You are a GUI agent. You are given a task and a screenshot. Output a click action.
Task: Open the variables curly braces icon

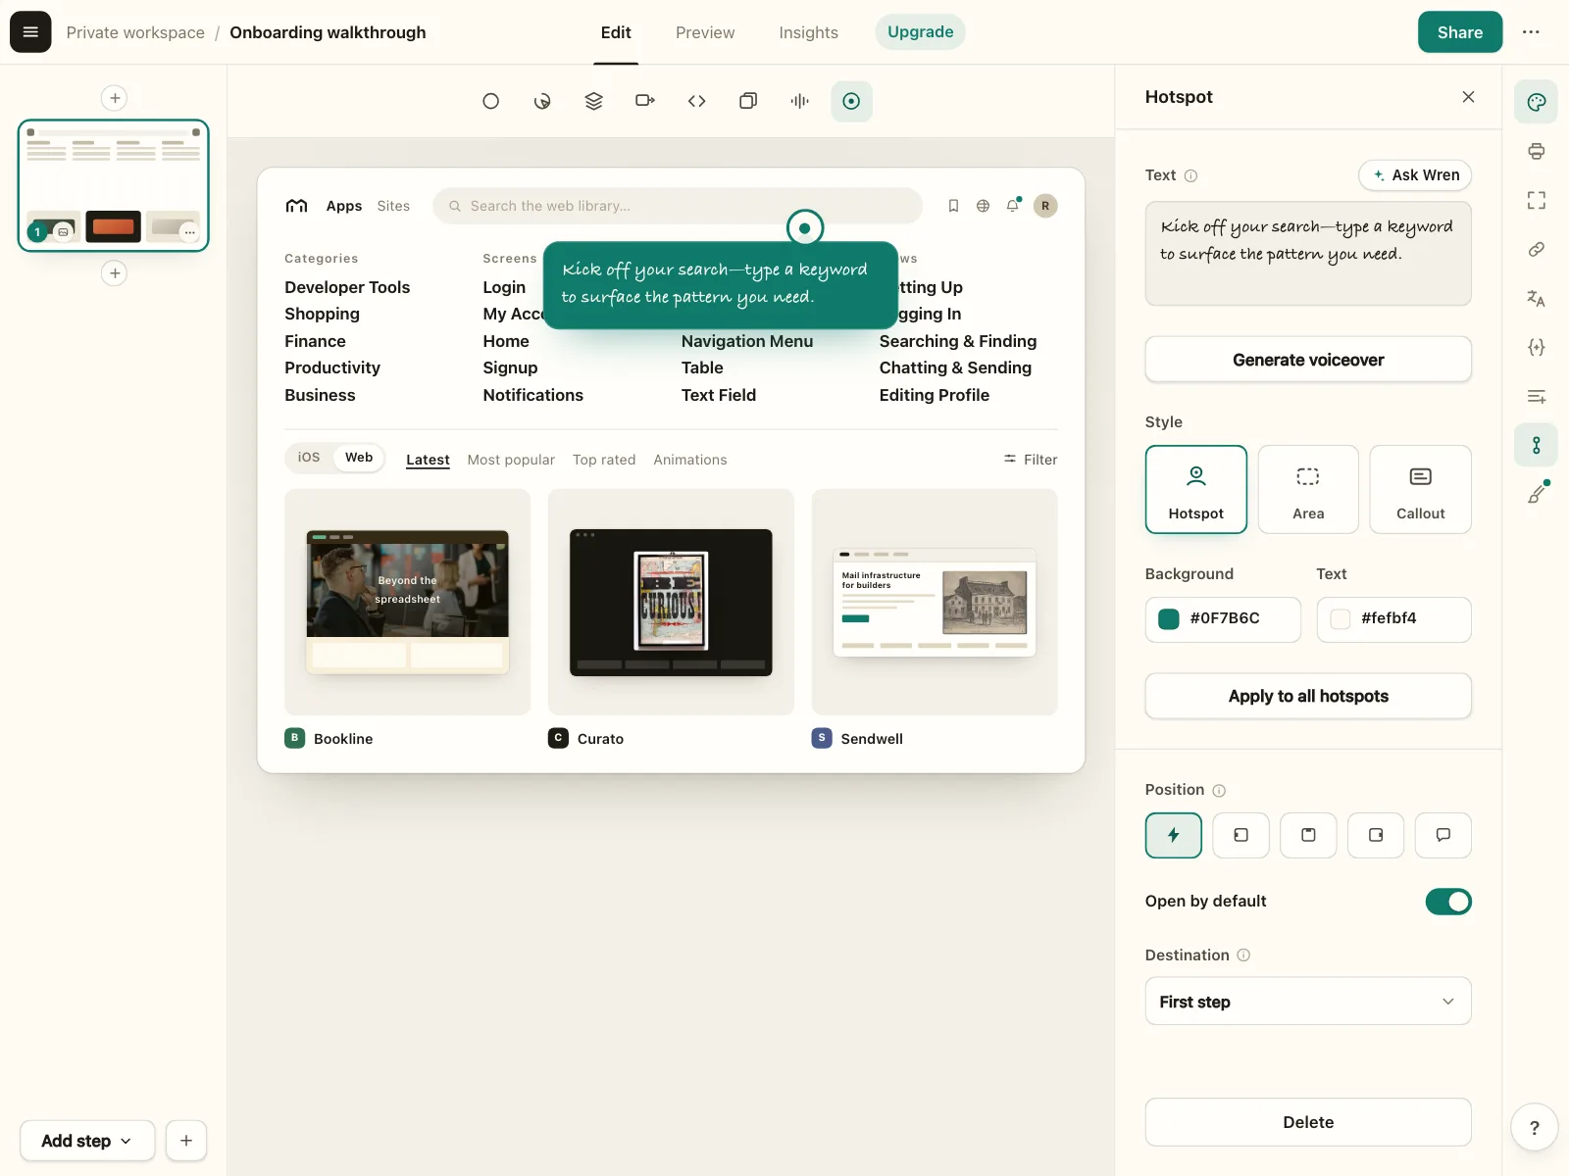pos(1536,347)
